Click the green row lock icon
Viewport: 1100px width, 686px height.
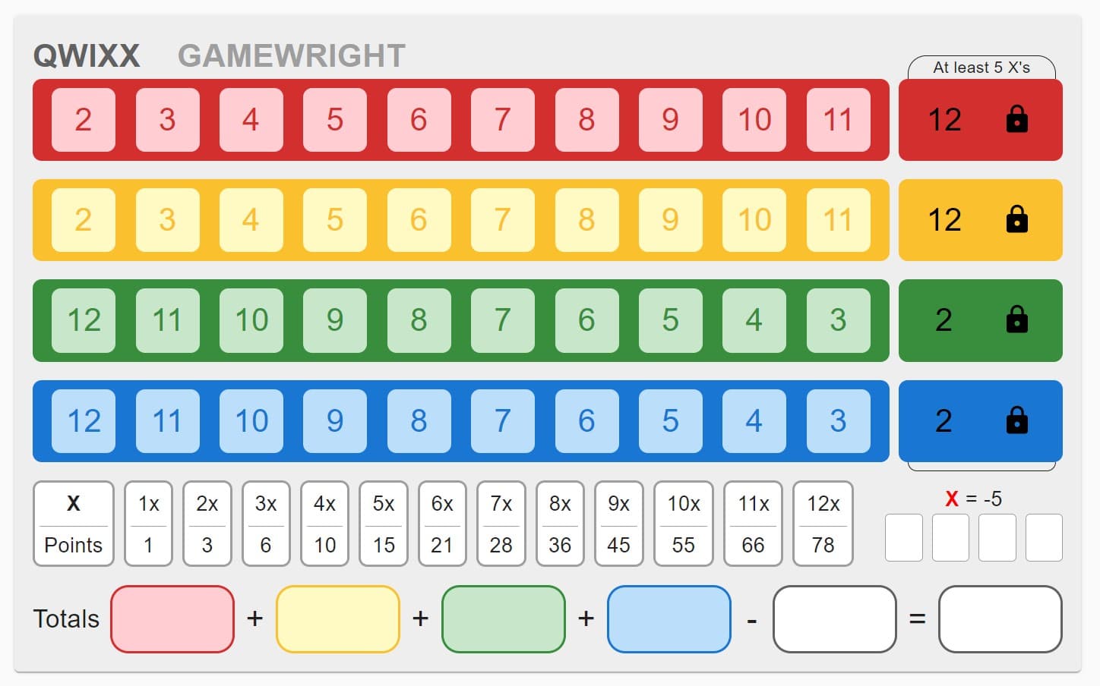click(x=1016, y=319)
